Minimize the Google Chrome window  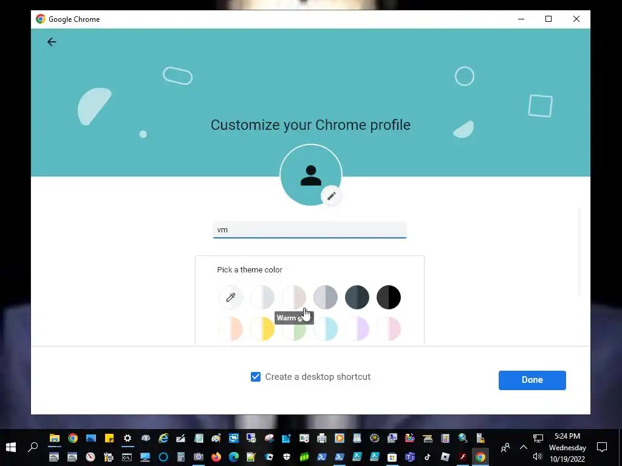click(x=521, y=19)
